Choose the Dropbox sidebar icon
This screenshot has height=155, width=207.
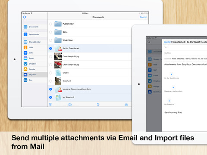[x=25, y=64]
